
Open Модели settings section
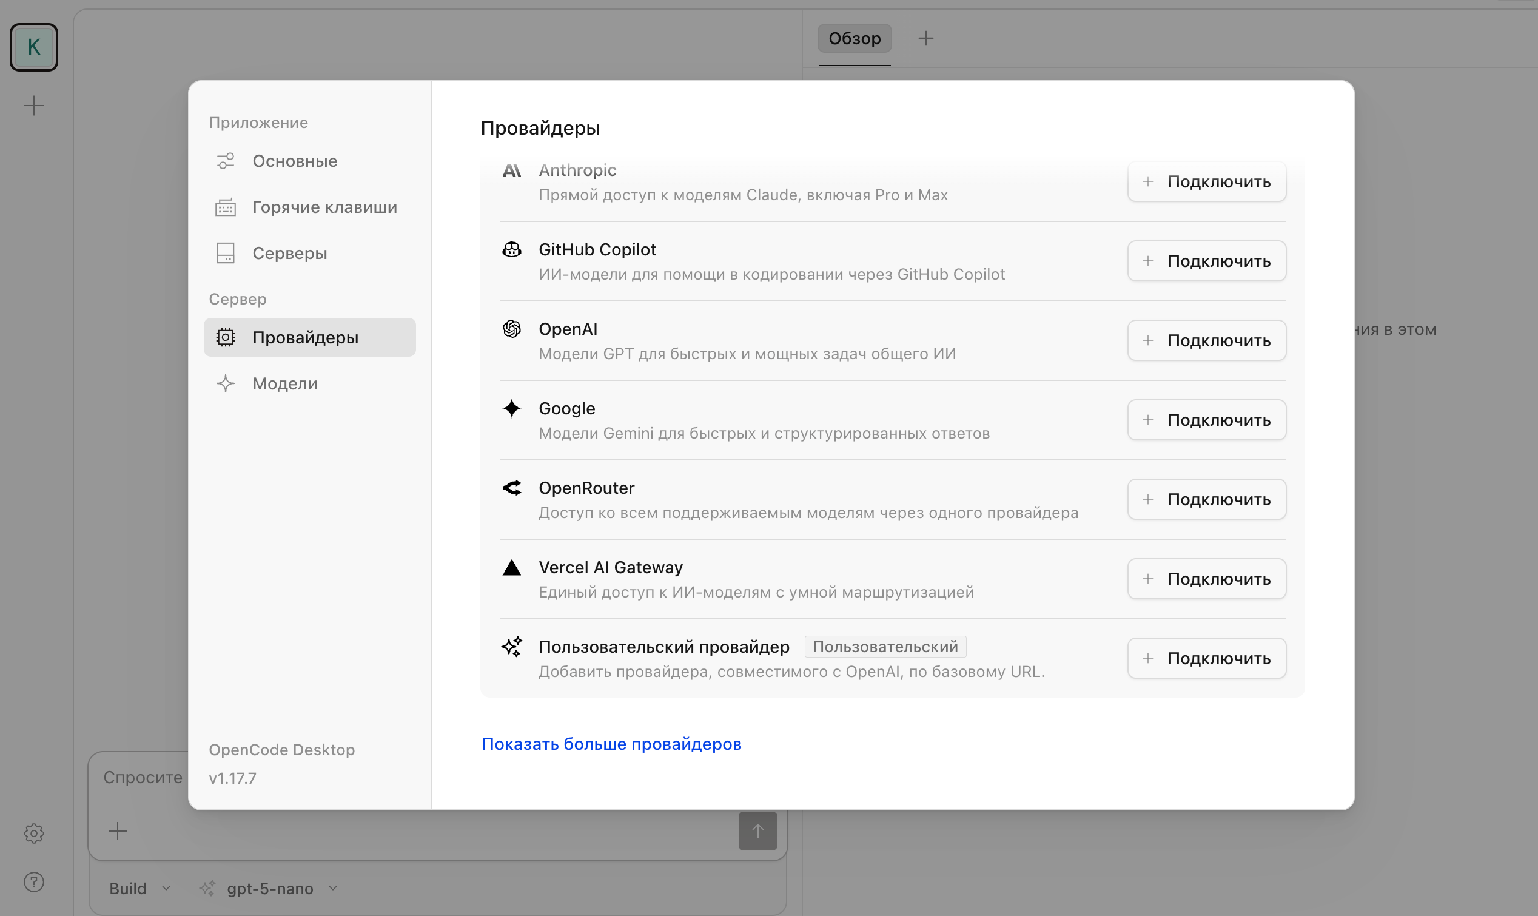click(x=310, y=383)
